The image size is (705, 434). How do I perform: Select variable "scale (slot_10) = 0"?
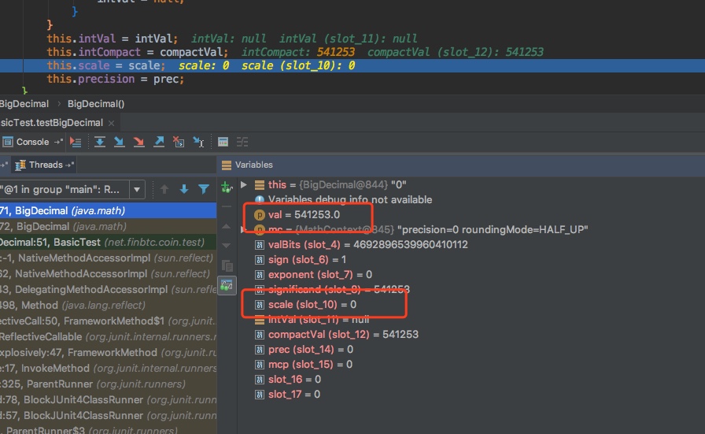coord(306,304)
